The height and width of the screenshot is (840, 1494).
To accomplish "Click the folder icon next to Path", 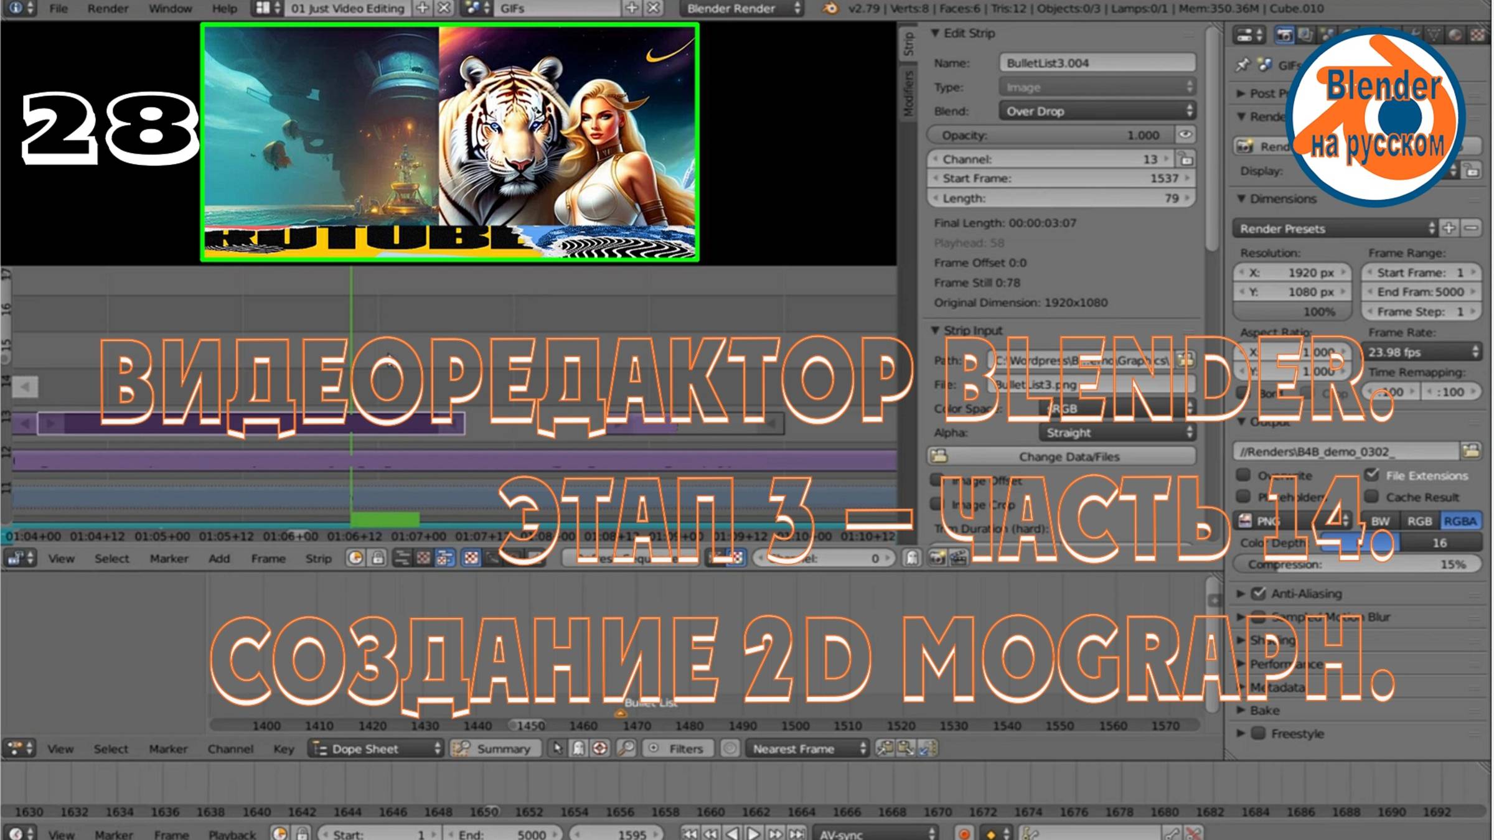I will coord(1186,360).
